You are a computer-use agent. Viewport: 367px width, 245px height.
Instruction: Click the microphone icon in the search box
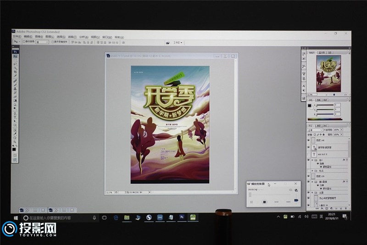tap(95, 217)
